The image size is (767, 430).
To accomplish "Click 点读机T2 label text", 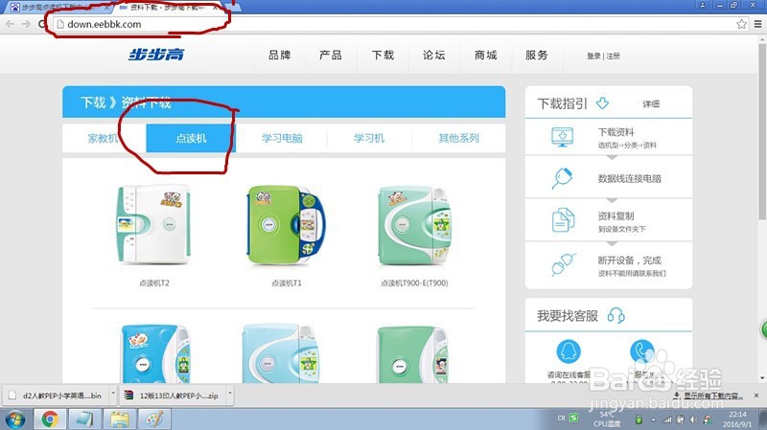I will 154,283.
